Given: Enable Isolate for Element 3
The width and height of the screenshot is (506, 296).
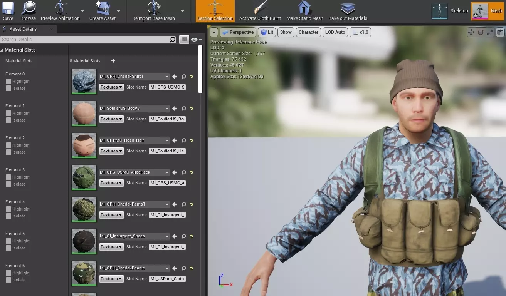Looking at the screenshot, I should coord(8,184).
